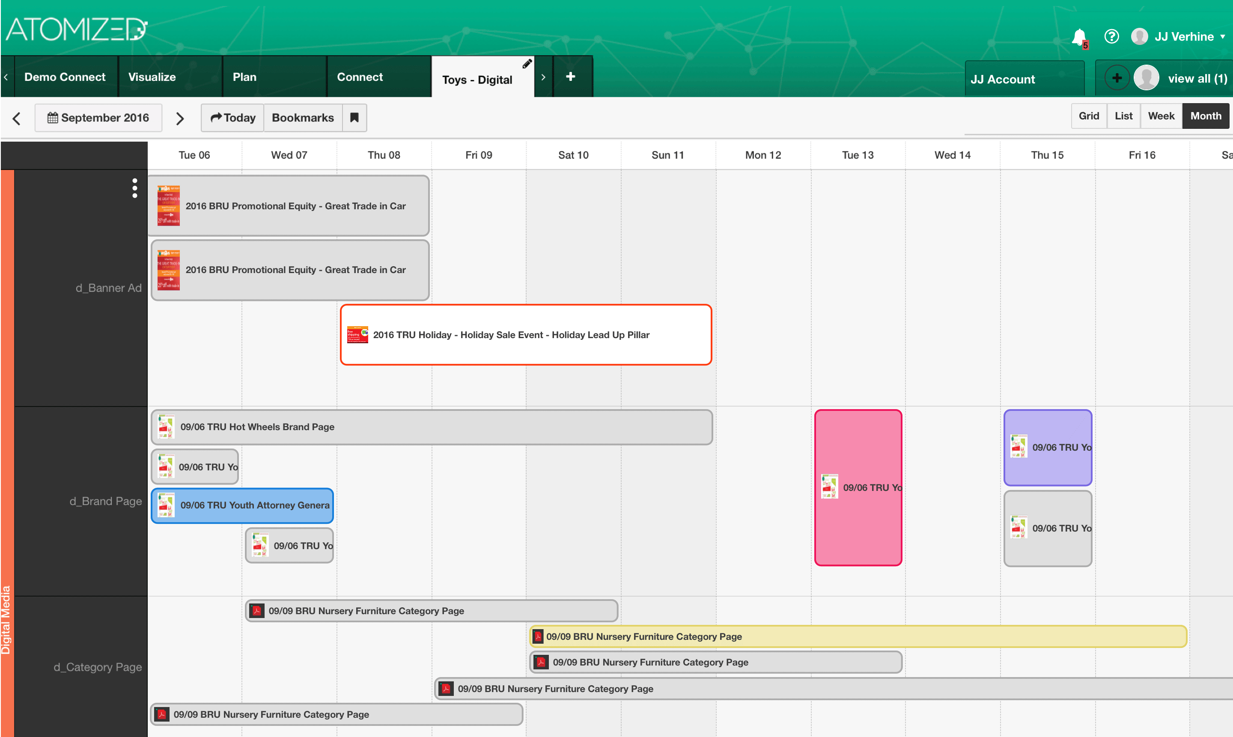The width and height of the screenshot is (1233, 737).
Task: Click the pencil edit icon on Toys - Digital tab
Action: click(x=527, y=64)
